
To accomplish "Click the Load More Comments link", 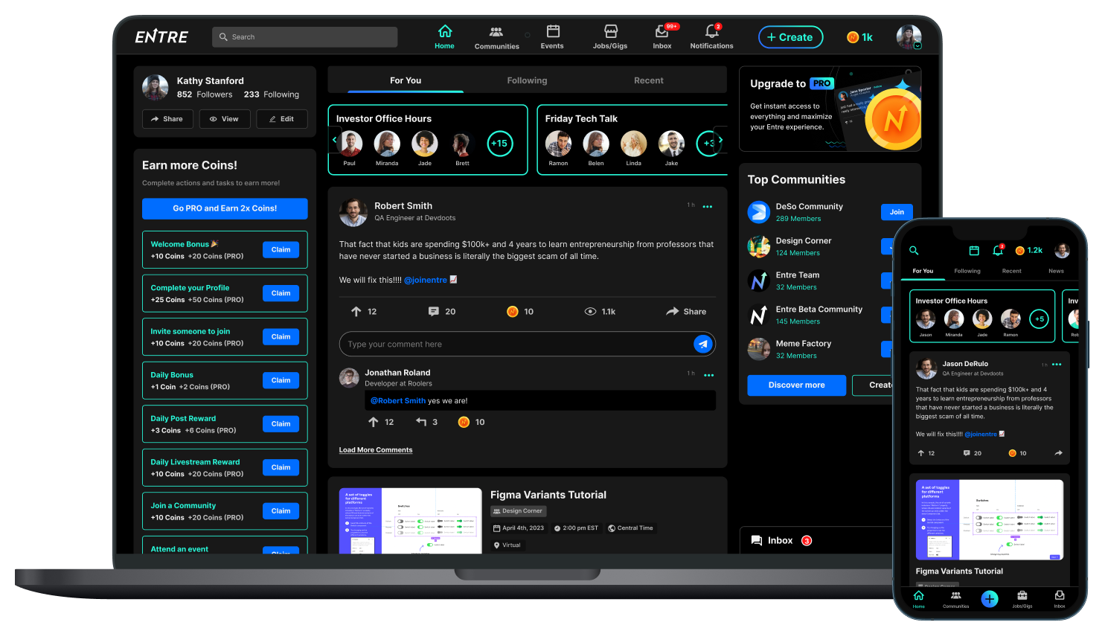I will click(x=376, y=450).
